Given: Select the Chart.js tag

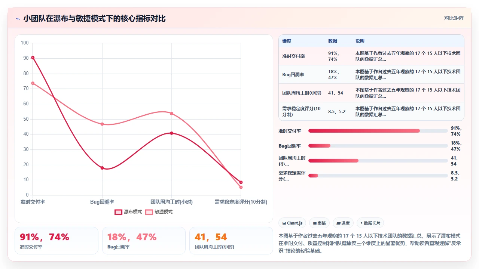Looking at the screenshot, I should 292,223.
